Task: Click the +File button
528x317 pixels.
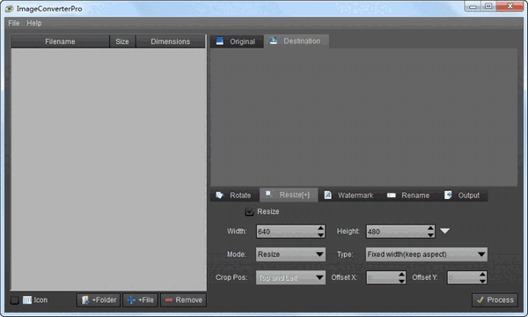Action: (x=141, y=299)
